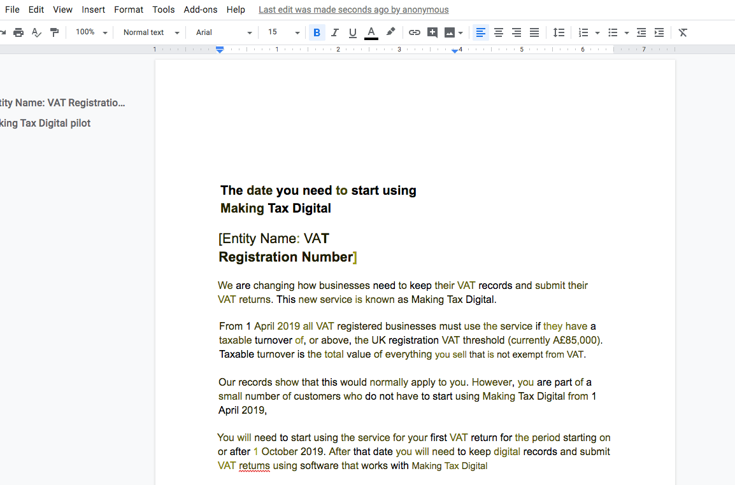Click the left indent marker on the ruler
Screen dimensions: 735x485
pos(220,50)
